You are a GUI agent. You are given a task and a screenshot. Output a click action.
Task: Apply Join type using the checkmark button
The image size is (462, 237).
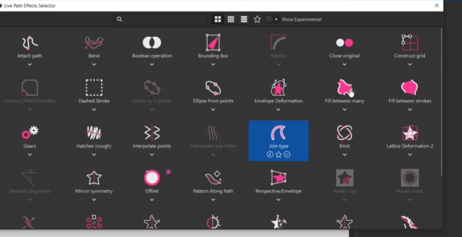pyautogui.click(x=287, y=155)
